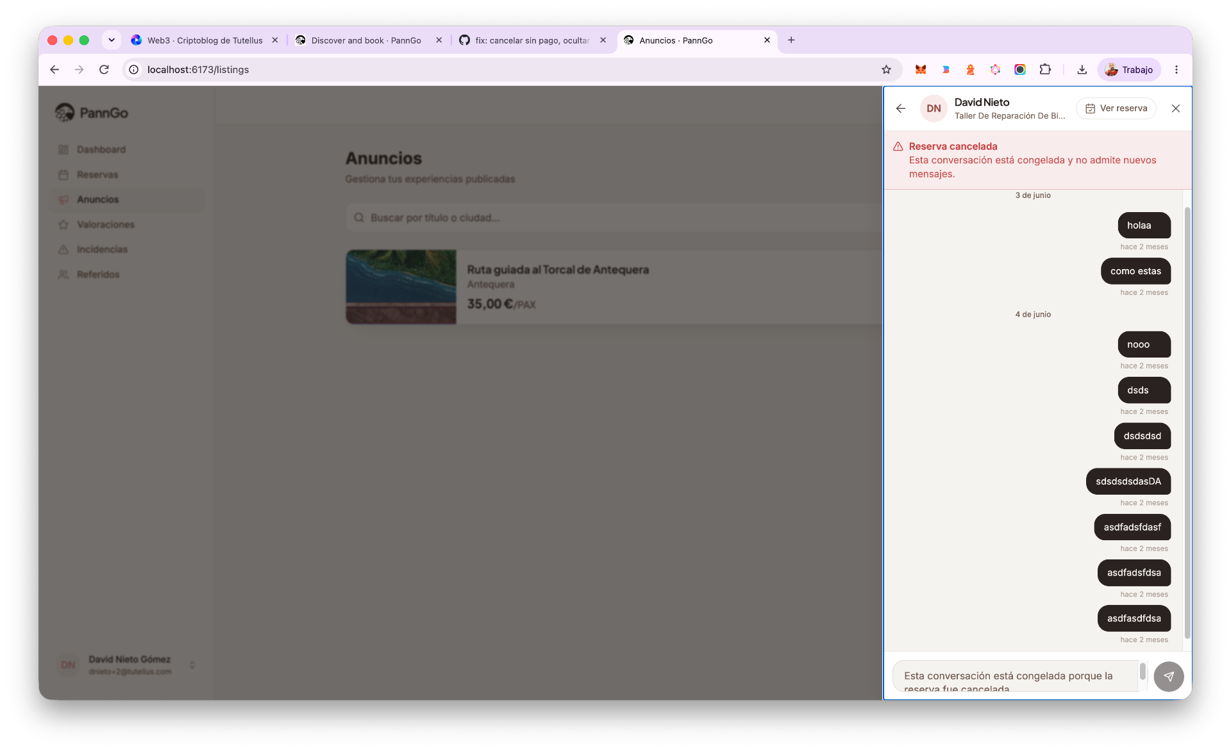Select the 'dsdsdsd' message bubble
Viewport: 1231px width, 751px height.
pyautogui.click(x=1143, y=436)
